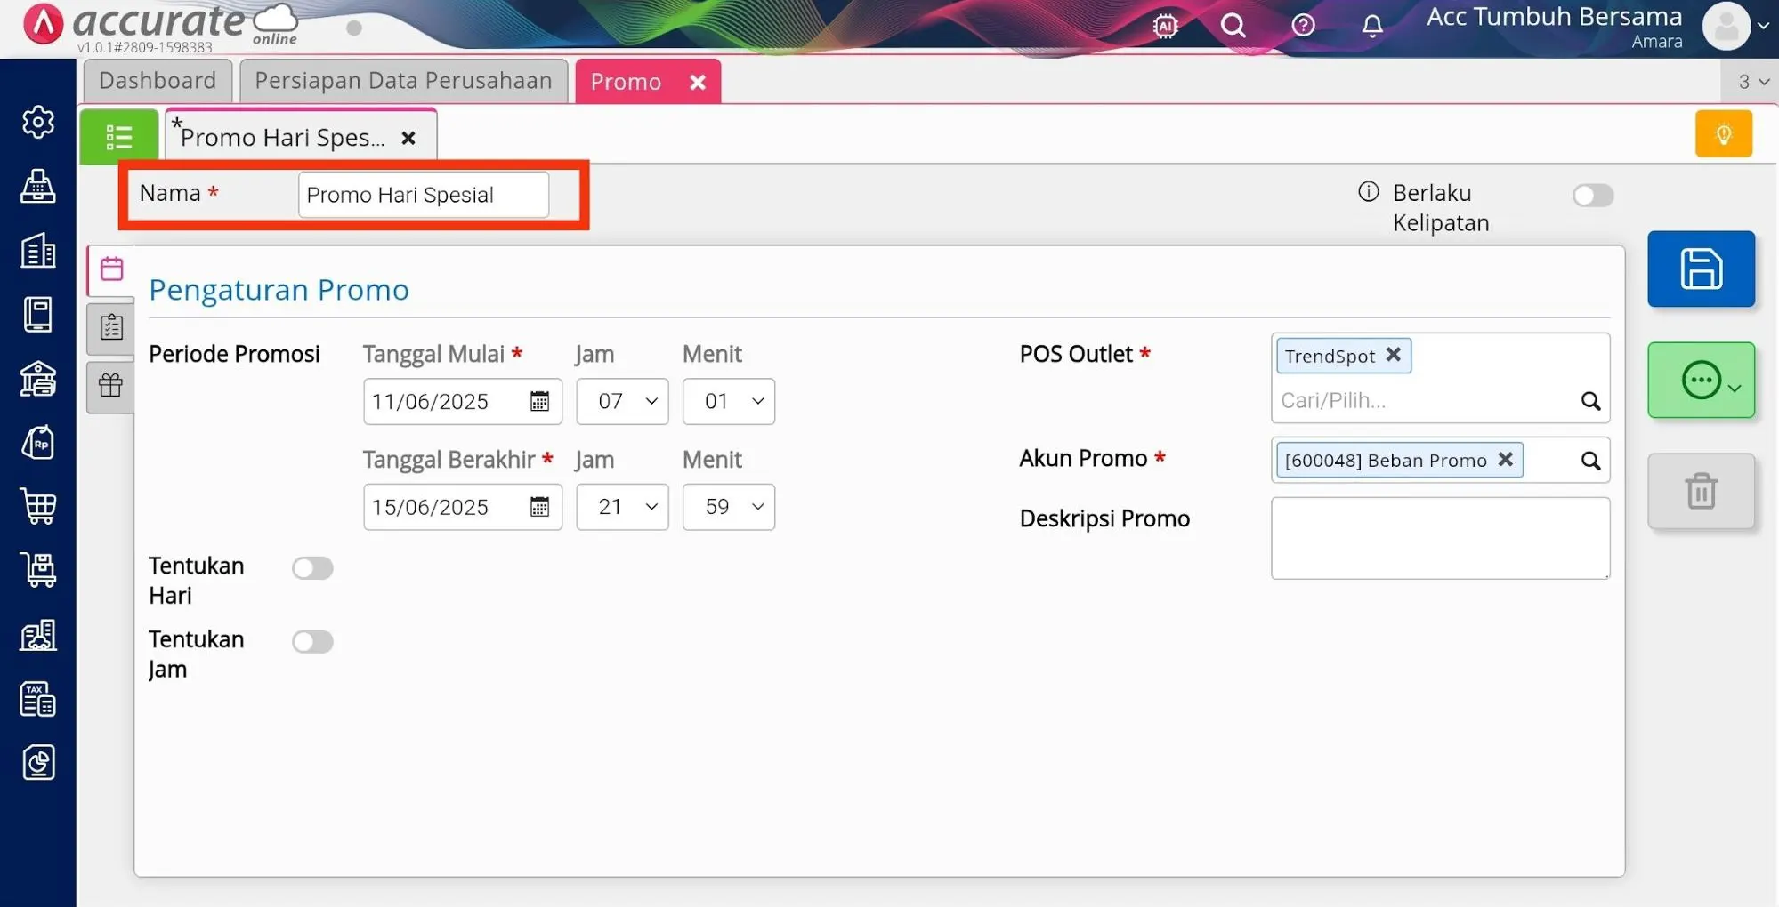Image resolution: width=1779 pixels, height=907 pixels.
Task: Open the gift reward side tab
Action: [x=111, y=385]
